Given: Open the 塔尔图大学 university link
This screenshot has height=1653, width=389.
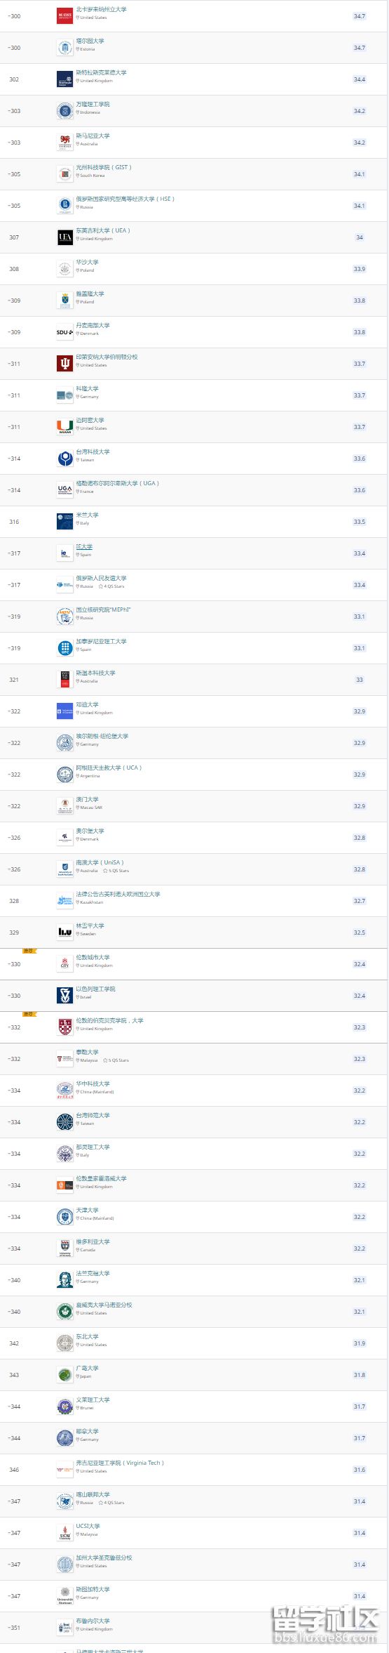Looking at the screenshot, I should (x=90, y=41).
